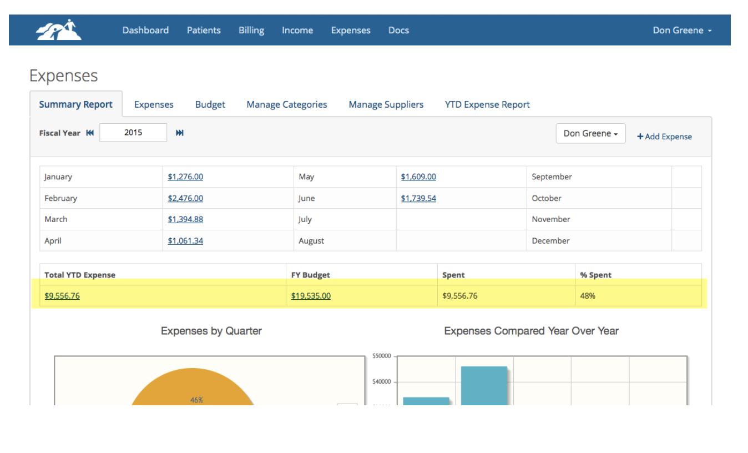
Task: Click the mountain climber logo icon
Action: click(59, 30)
